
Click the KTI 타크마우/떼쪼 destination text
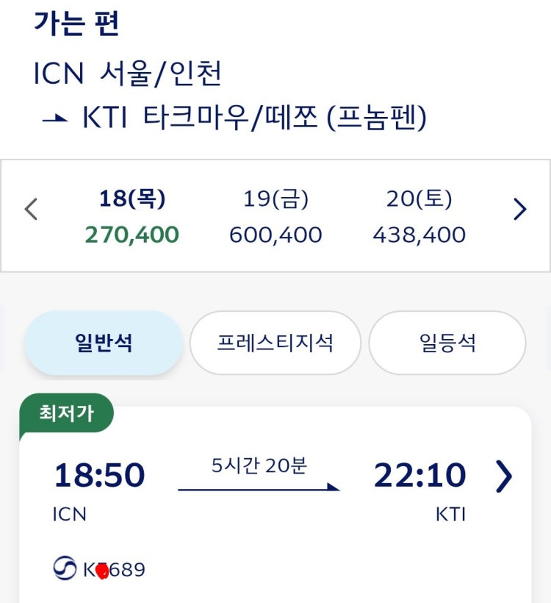254,118
